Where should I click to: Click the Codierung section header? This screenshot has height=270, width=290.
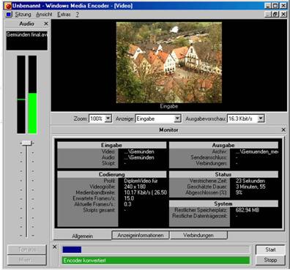coord(112,174)
